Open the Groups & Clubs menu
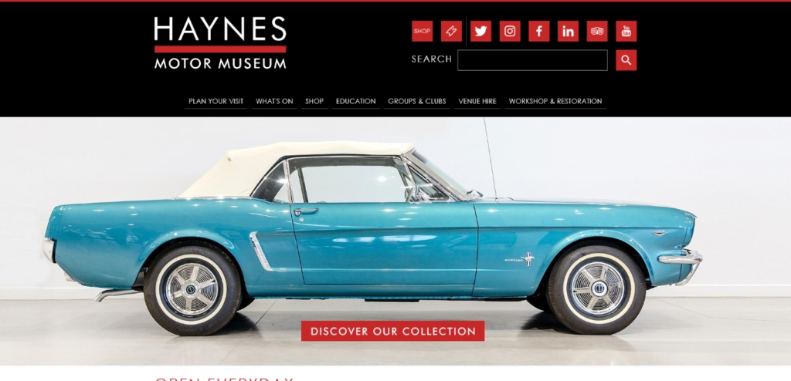Viewport: 791px width, 381px height. pos(416,101)
